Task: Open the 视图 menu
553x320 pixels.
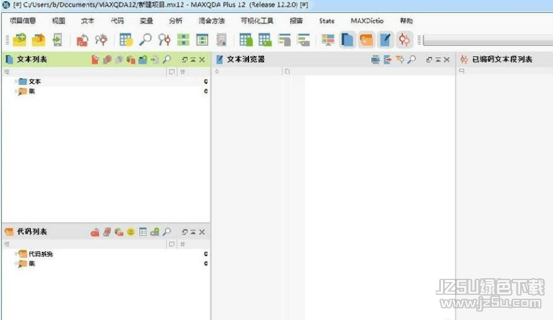Action: pyautogui.click(x=59, y=21)
